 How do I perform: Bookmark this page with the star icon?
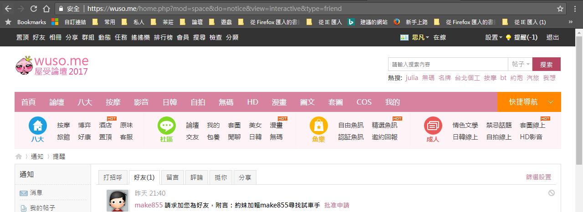(560, 9)
